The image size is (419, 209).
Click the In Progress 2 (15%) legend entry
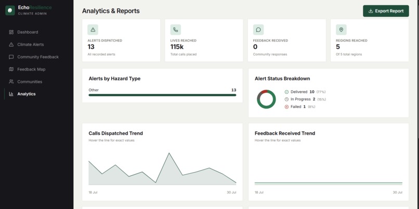point(305,99)
